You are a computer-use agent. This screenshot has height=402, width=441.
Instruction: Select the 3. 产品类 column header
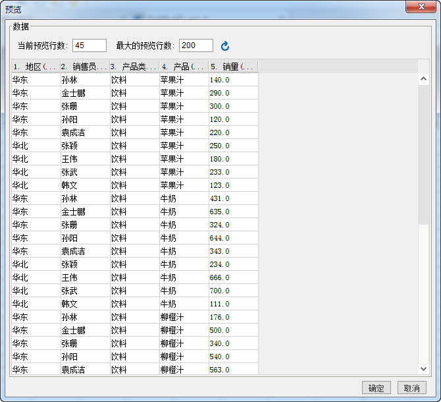pyautogui.click(x=135, y=67)
